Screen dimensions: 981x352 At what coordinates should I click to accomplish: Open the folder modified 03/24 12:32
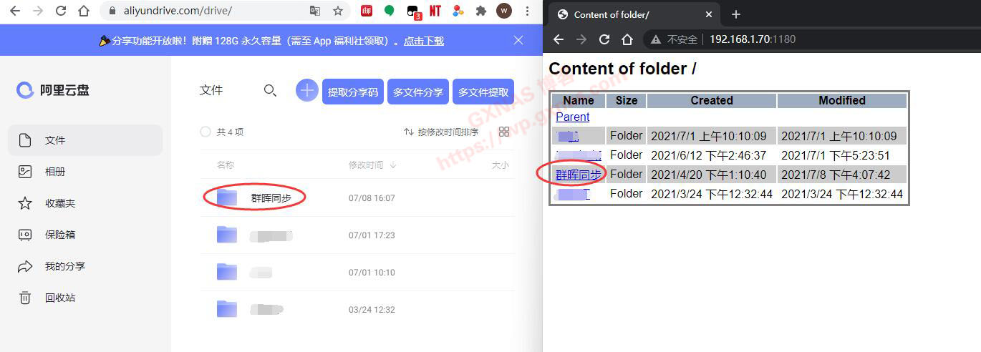pyautogui.click(x=267, y=310)
